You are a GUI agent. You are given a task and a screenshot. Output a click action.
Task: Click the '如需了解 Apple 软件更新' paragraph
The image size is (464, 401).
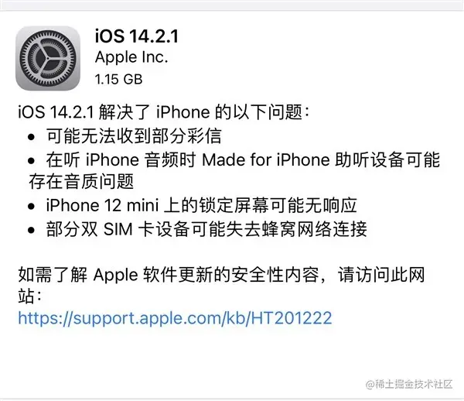(x=221, y=285)
